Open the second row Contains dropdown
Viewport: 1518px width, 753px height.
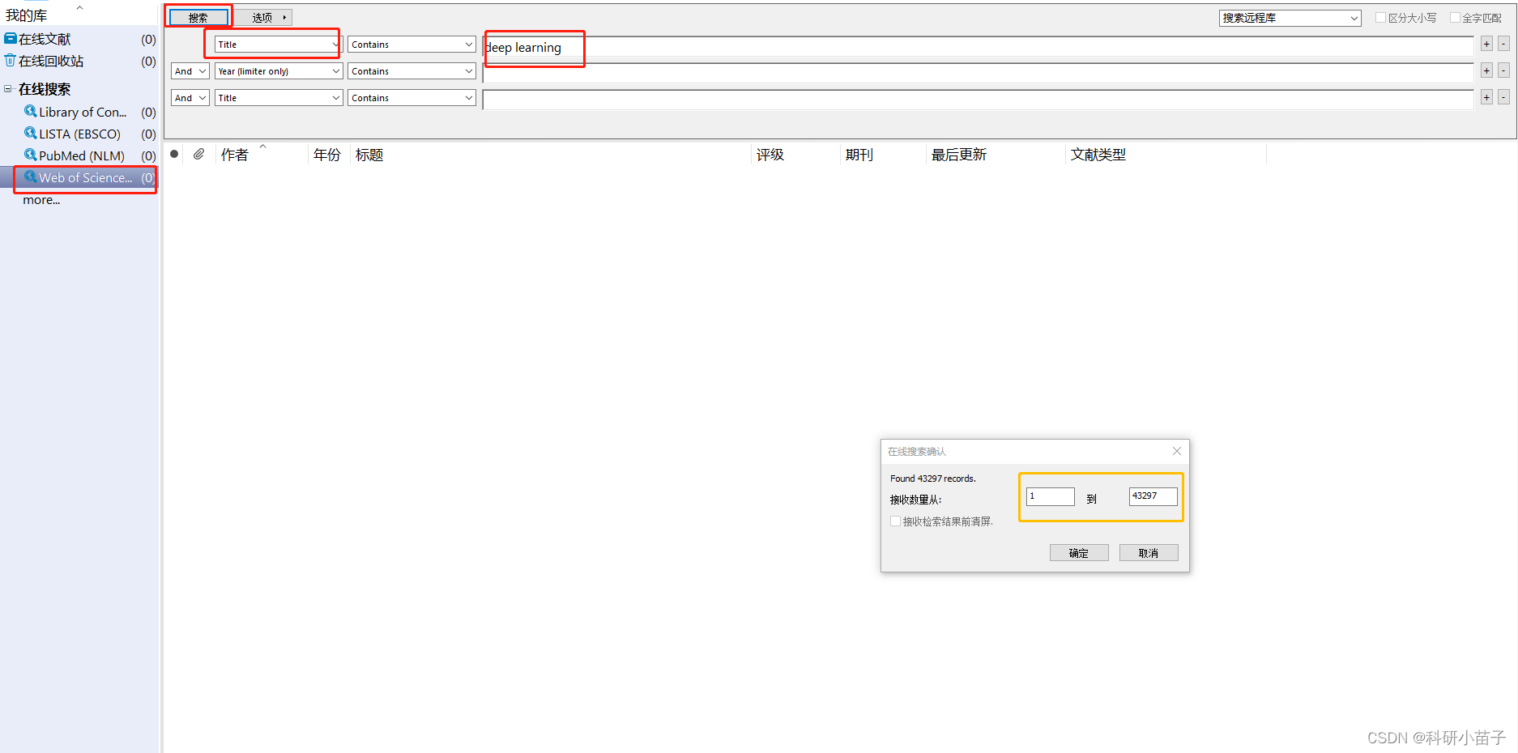pyautogui.click(x=411, y=71)
